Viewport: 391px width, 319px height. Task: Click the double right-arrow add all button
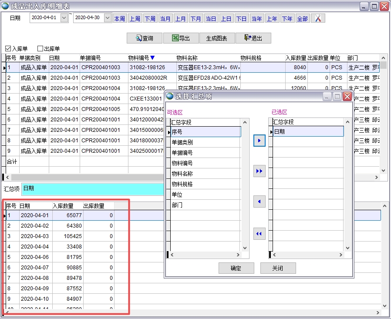(259, 171)
